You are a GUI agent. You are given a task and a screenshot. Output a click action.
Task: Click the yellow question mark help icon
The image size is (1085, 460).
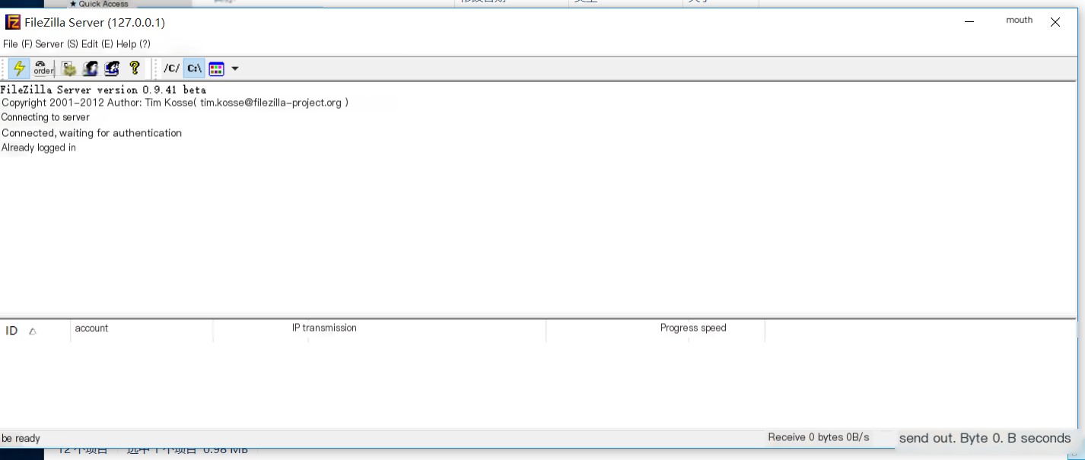(x=135, y=68)
